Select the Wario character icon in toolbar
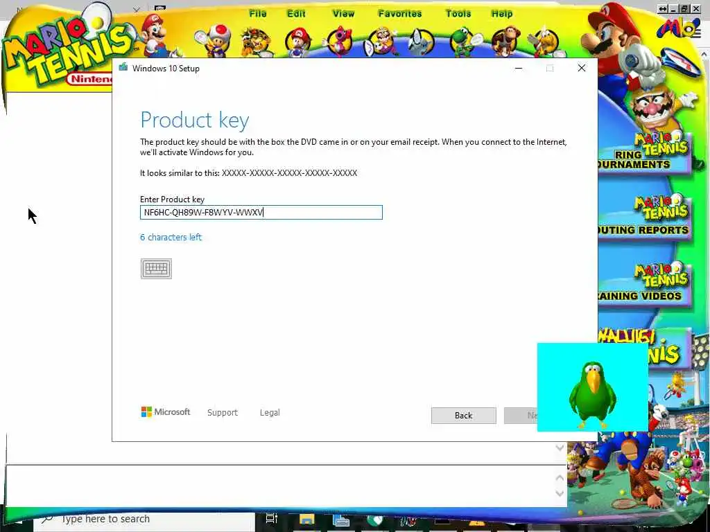Image resolution: width=710 pixels, height=532 pixels. (381, 42)
